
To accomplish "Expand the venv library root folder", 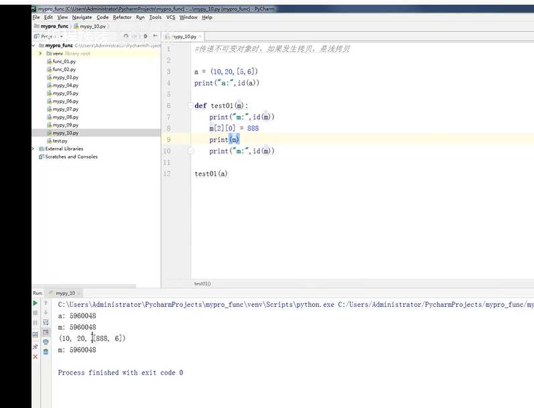I will (40, 54).
